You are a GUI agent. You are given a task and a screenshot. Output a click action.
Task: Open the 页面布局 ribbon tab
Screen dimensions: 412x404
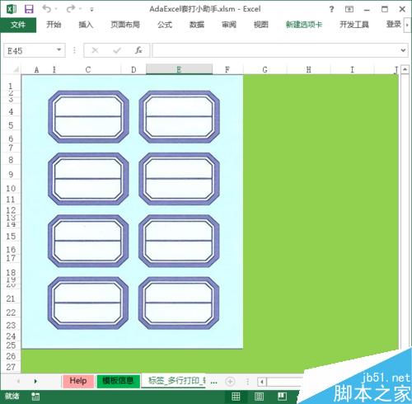(125, 25)
